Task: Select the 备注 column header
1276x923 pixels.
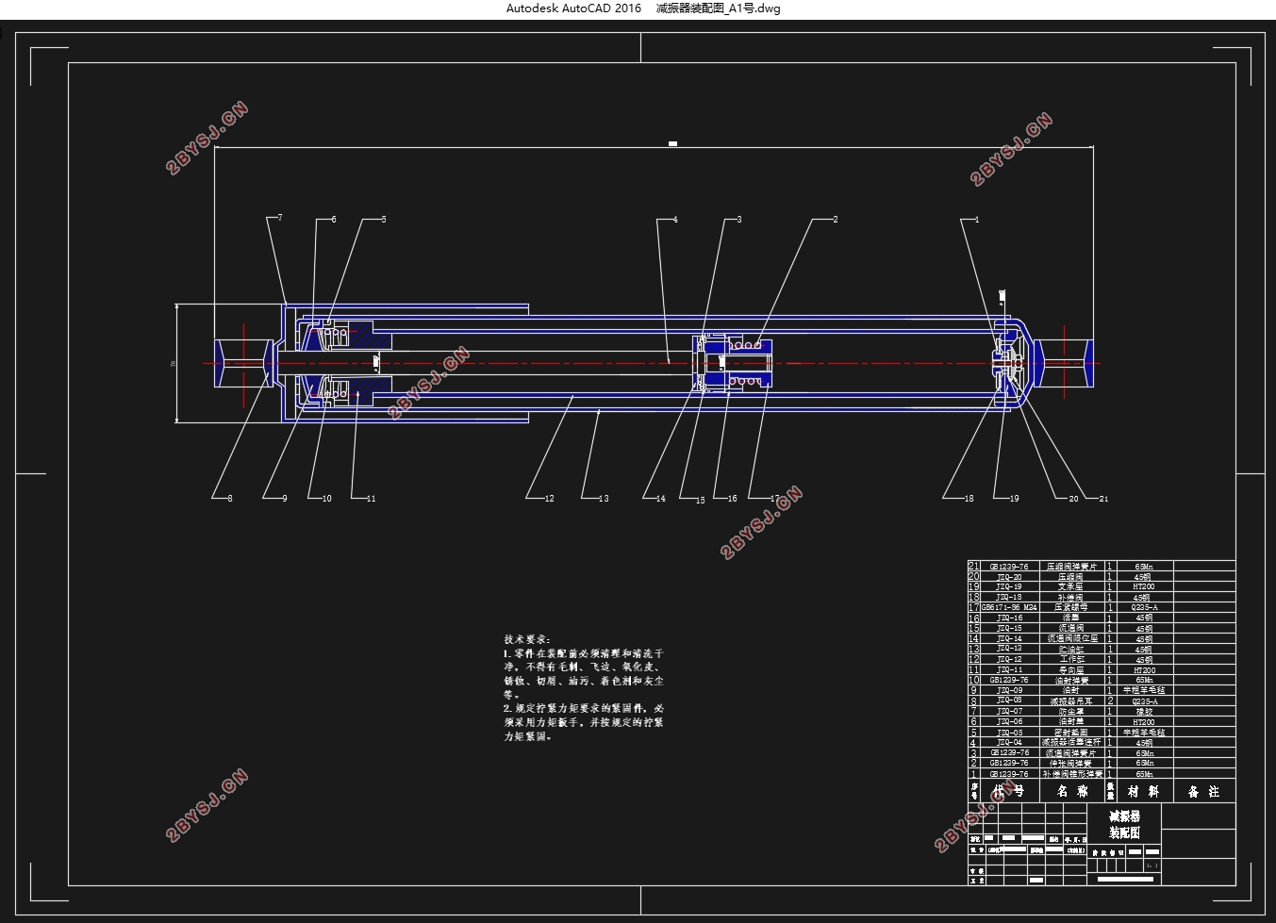Action: point(1203,792)
